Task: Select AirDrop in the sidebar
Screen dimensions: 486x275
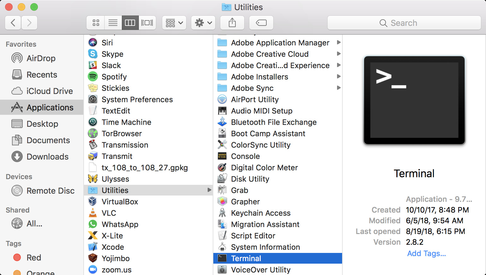Action: point(41,58)
